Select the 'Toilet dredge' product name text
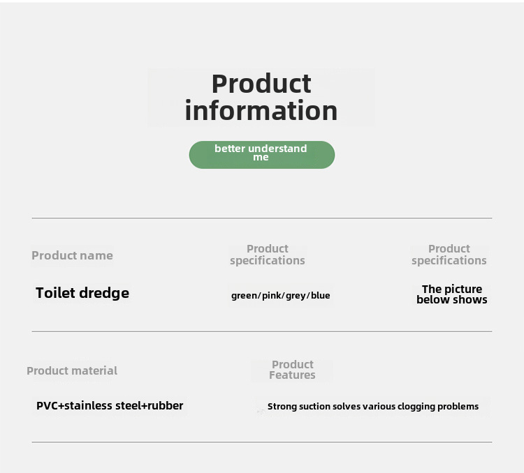Viewport: 524px width, 473px height. tap(82, 293)
